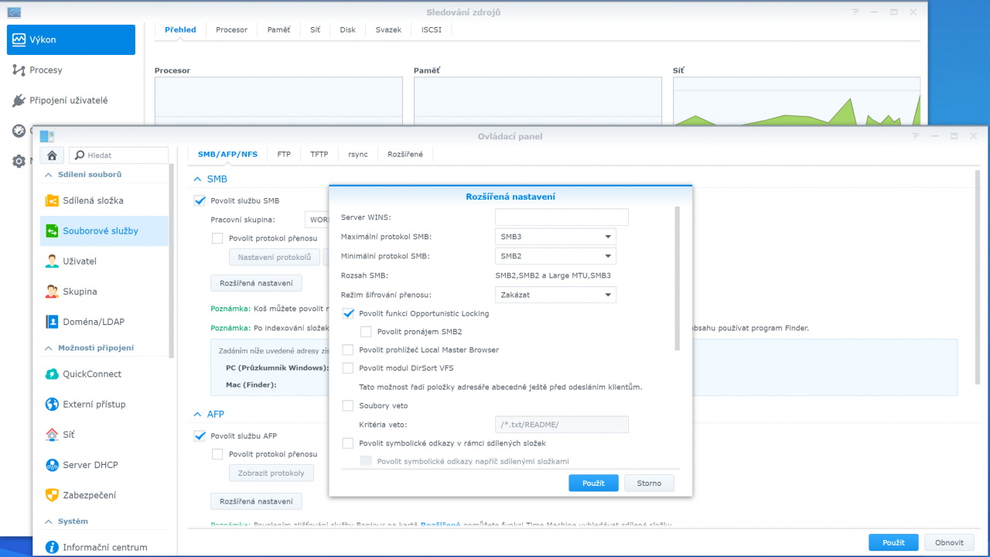Open iSCSI tab in resource monitor
The image size is (990, 557).
432,30
